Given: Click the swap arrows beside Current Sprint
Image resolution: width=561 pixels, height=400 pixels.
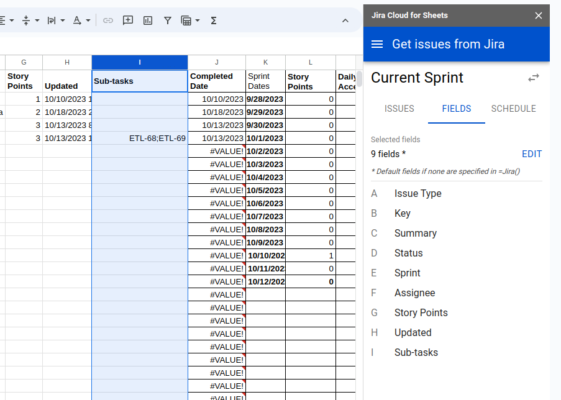Looking at the screenshot, I should 534,78.
